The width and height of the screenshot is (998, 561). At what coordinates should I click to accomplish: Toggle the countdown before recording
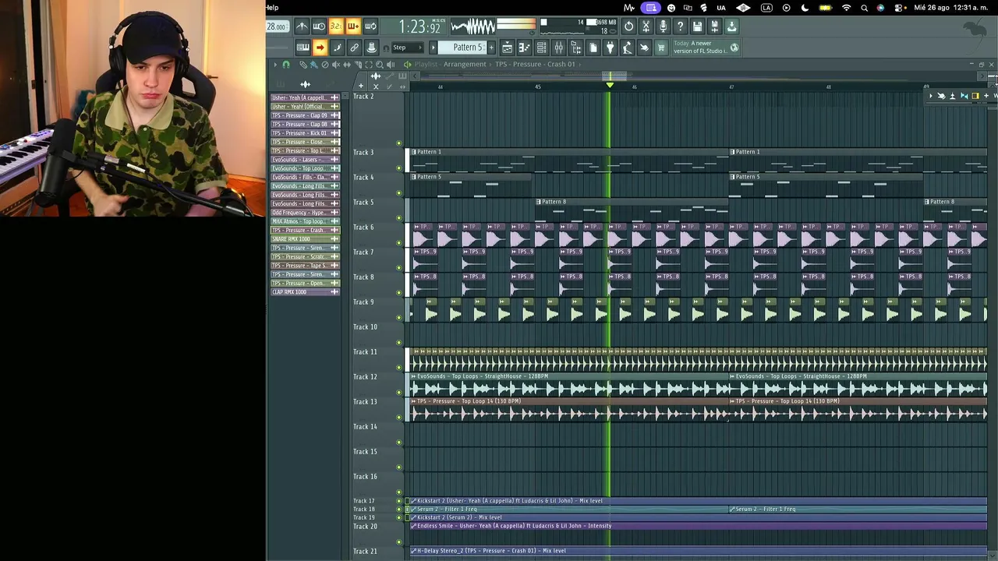point(336,26)
